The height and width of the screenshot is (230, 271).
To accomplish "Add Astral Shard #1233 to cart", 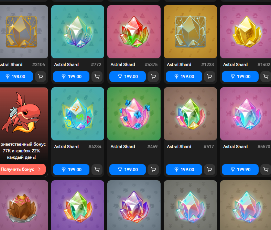I will [x=209, y=77].
